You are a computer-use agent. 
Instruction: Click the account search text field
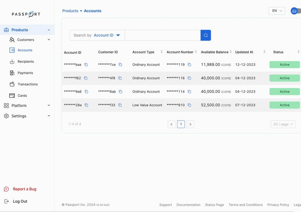pos(163,35)
